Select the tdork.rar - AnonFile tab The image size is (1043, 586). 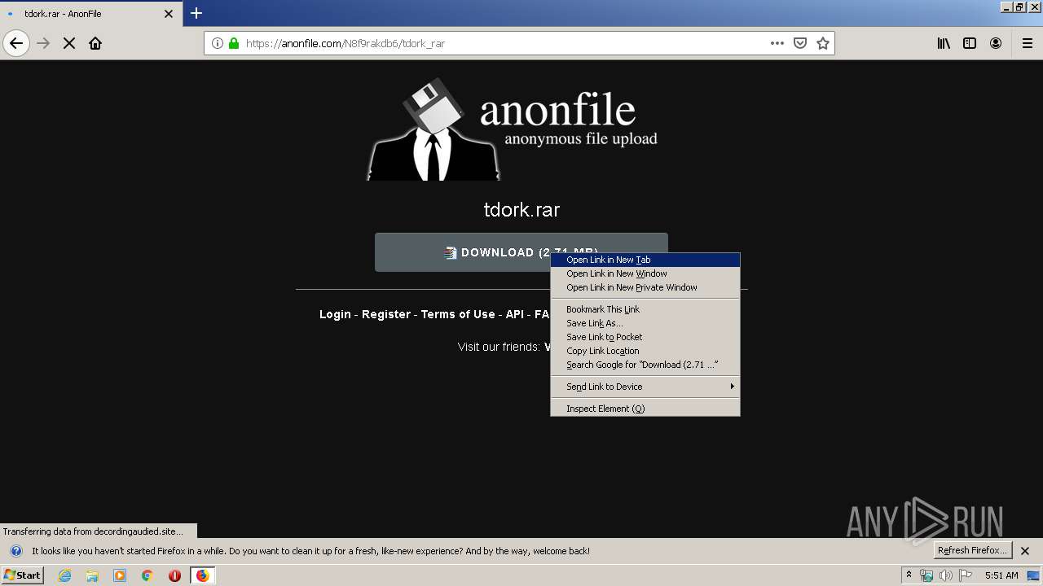click(x=90, y=14)
